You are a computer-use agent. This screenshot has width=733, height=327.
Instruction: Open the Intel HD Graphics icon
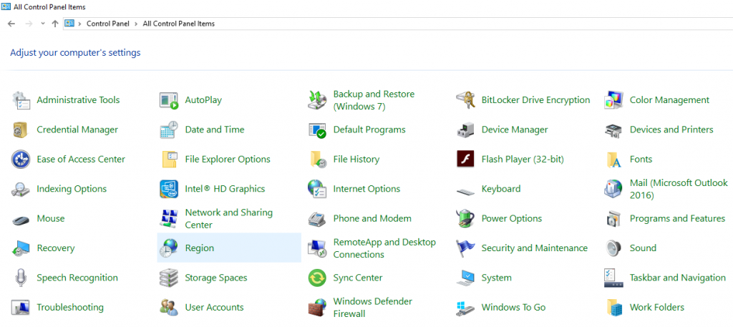click(x=169, y=189)
